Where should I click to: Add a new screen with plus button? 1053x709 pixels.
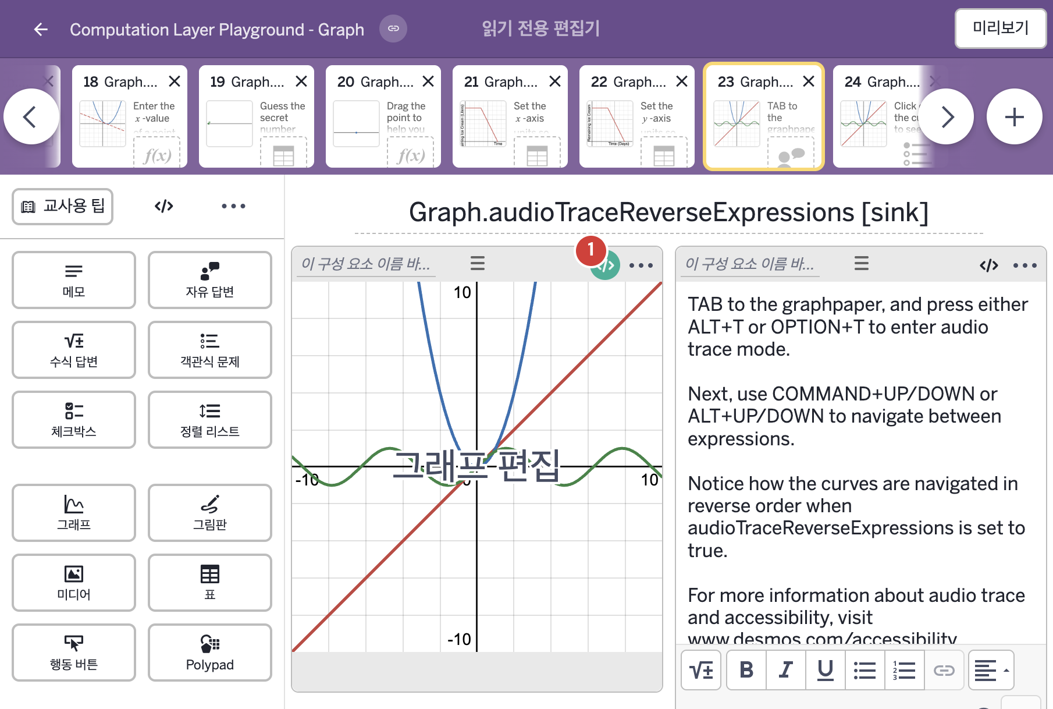tap(1015, 116)
